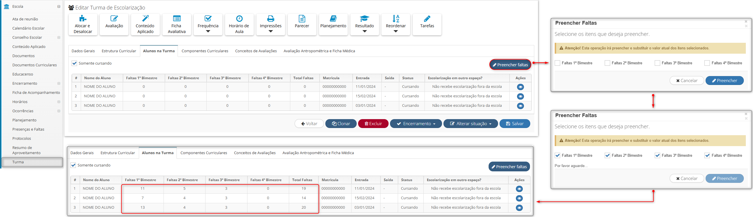
Task: Close the upper Preencher Faltas dialog
Action: click(x=746, y=21)
